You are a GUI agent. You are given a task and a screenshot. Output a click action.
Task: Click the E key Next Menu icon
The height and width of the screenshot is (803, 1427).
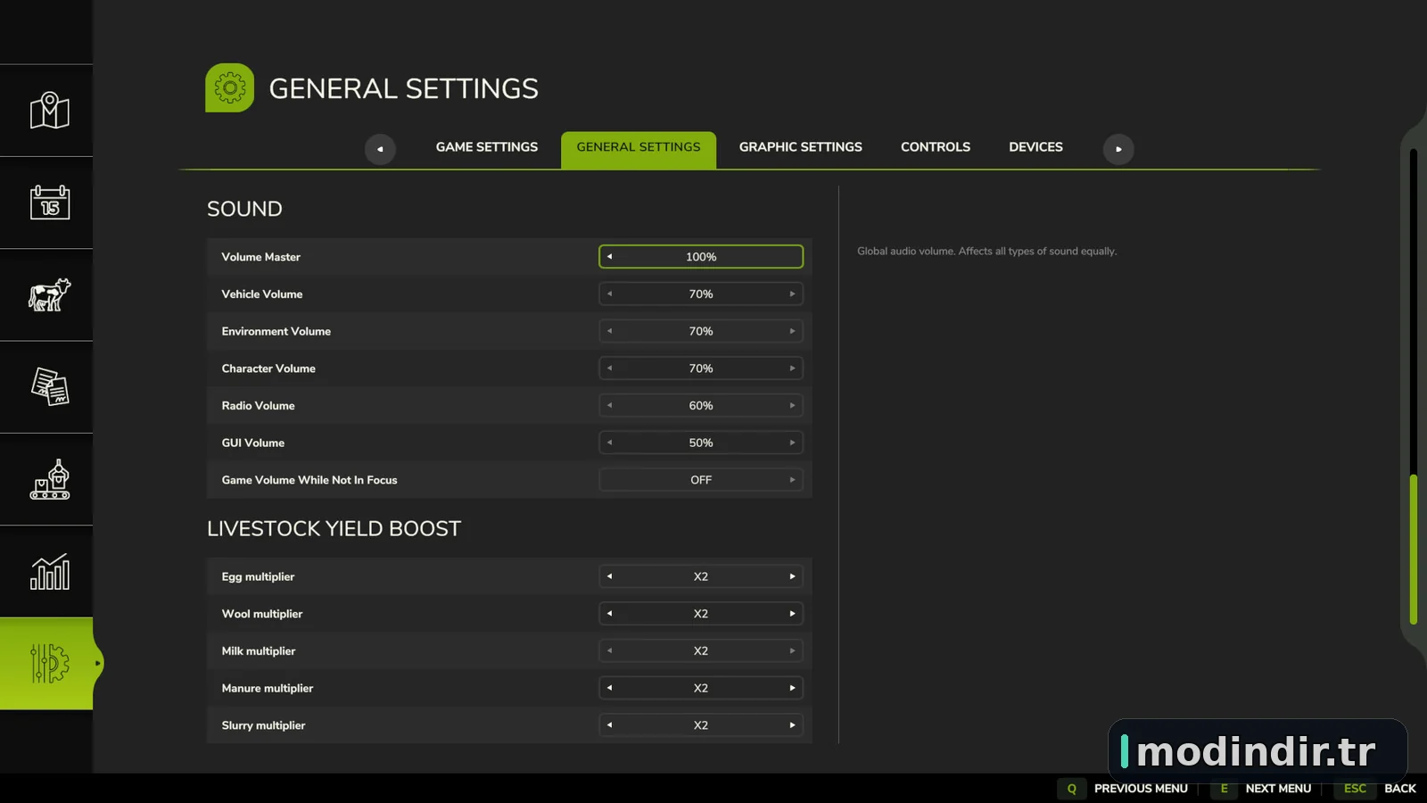(x=1224, y=789)
